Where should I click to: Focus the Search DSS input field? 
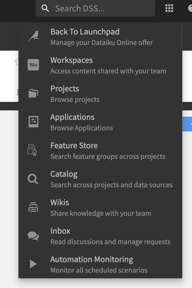(95, 8)
